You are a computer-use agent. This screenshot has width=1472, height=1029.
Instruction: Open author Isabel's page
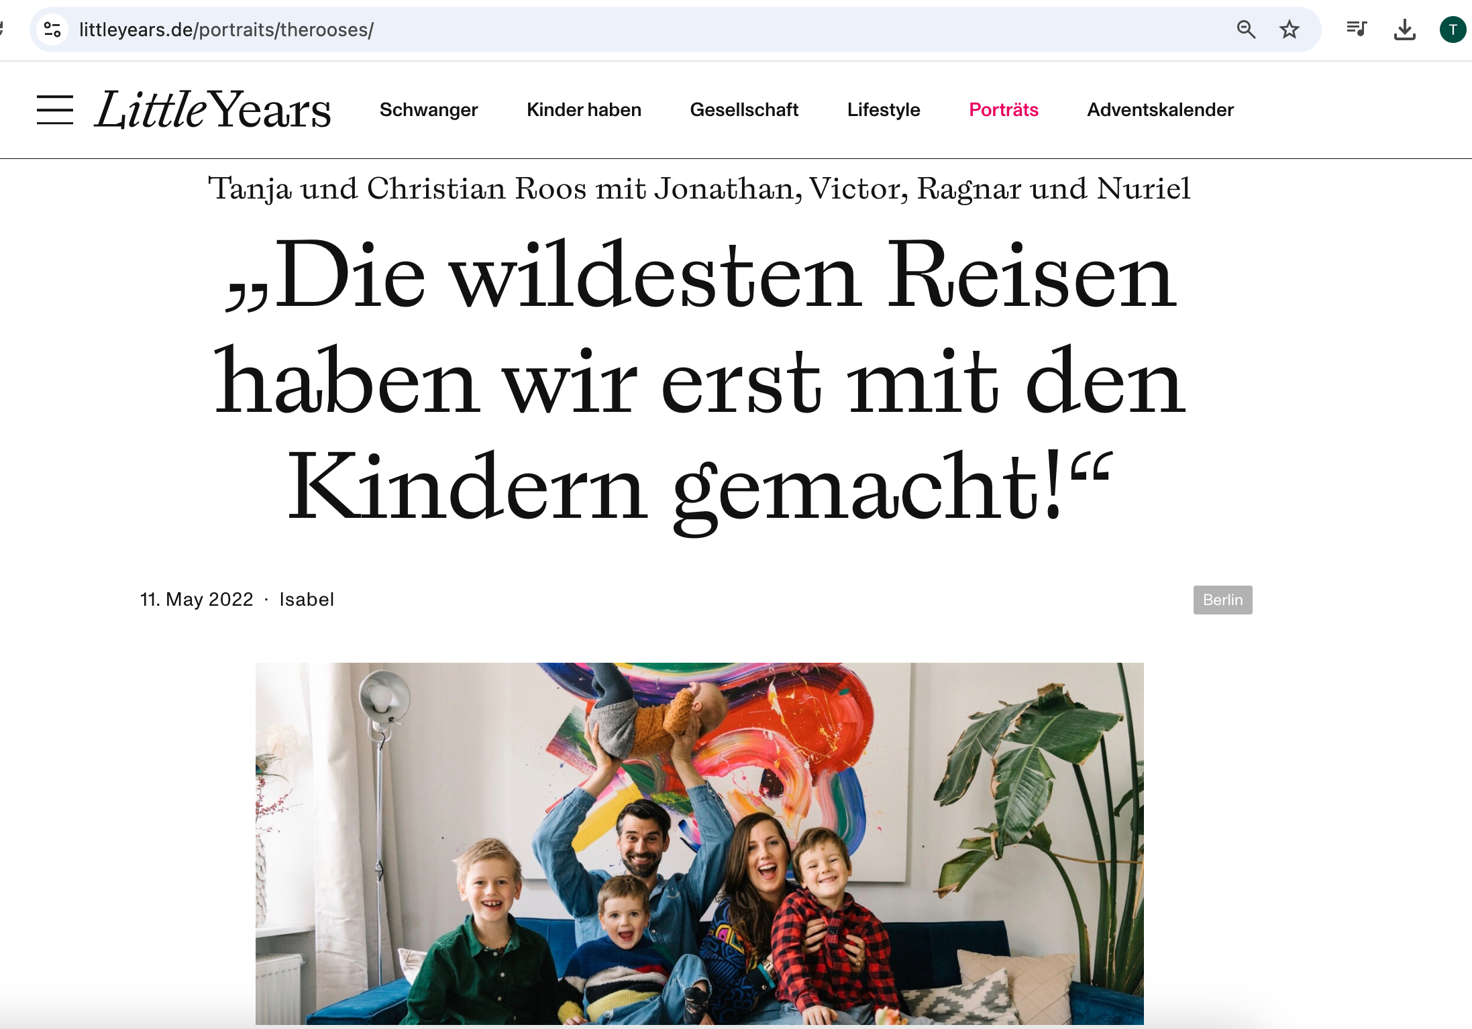tap(307, 599)
